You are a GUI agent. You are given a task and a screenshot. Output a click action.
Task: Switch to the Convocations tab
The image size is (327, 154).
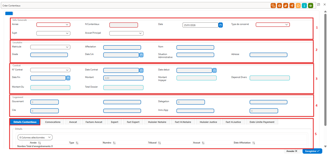click(x=53, y=122)
